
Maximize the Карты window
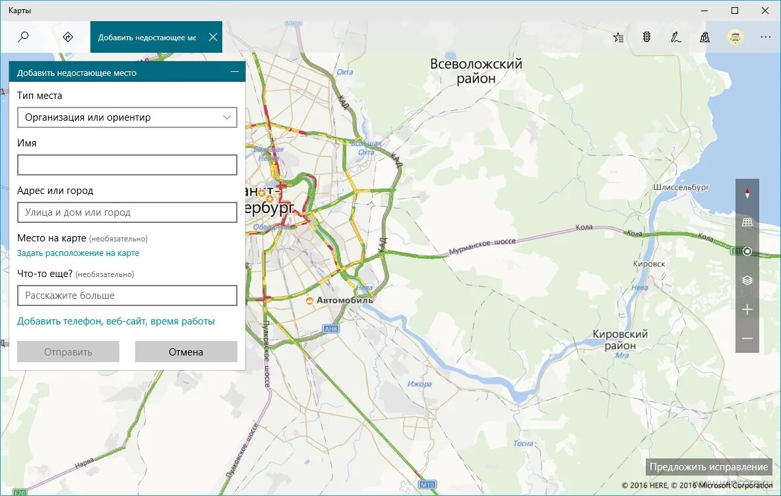point(735,11)
